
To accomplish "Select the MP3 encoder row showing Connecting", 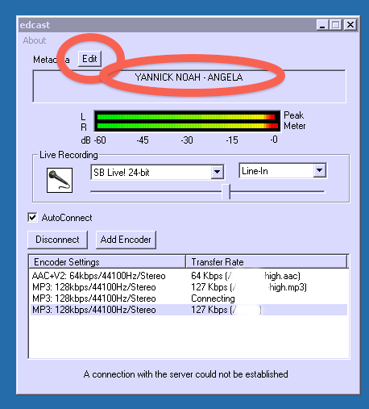I will coord(189,298).
